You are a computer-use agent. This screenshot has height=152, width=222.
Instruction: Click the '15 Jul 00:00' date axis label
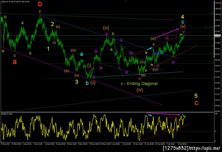point(182,144)
